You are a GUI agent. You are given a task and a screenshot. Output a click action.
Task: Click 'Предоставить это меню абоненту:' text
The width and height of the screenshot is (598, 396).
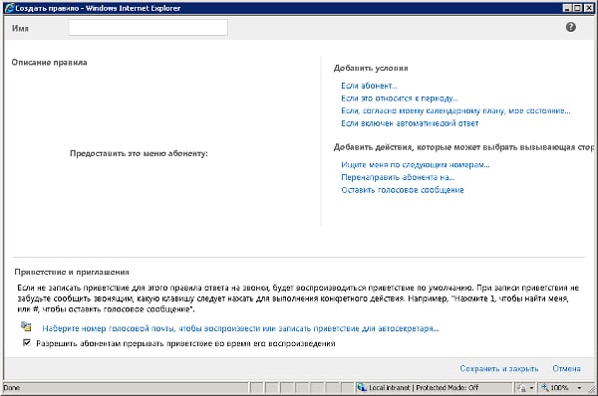(139, 153)
